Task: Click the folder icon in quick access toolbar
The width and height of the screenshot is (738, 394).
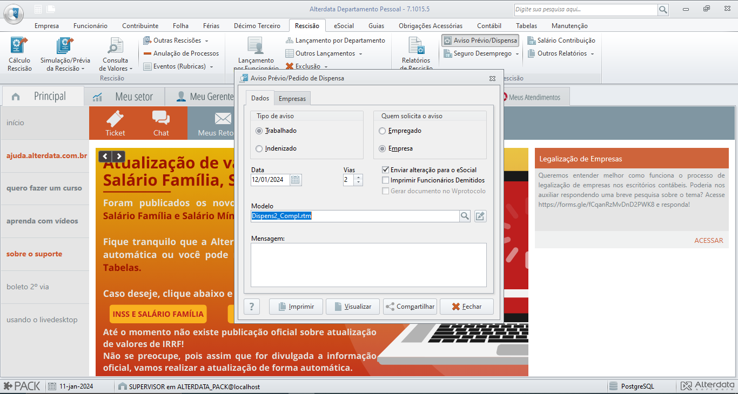Action: (51, 9)
